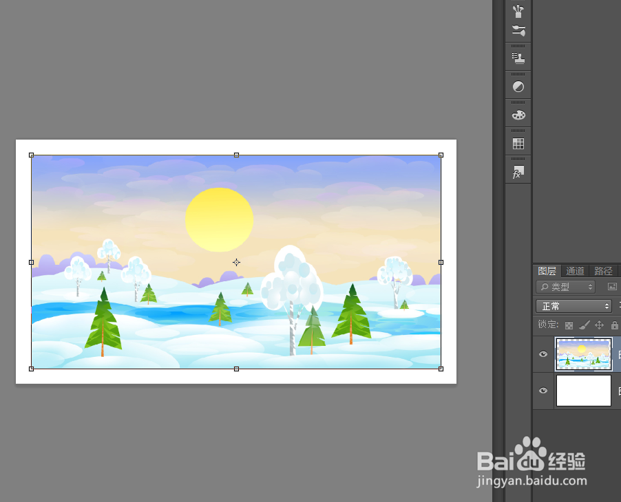The height and width of the screenshot is (502, 621).
Task: Open the Color palette panel icon
Action: [x=518, y=115]
